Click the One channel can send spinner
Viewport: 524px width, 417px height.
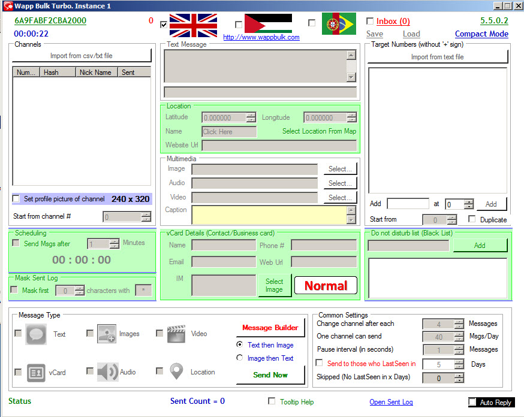point(443,337)
